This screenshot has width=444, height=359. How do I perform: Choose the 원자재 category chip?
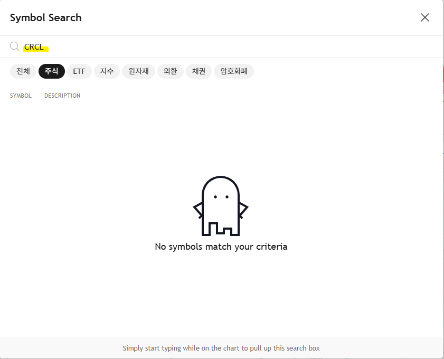pyautogui.click(x=138, y=71)
